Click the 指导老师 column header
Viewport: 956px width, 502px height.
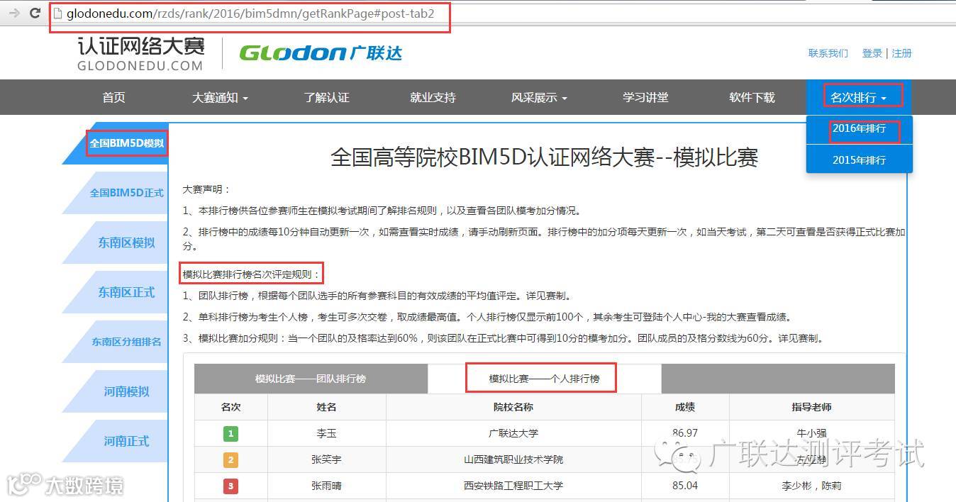812,407
